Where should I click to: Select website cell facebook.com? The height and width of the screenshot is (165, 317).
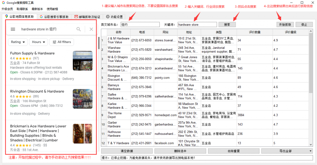pyautogui.click(x=166, y=143)
